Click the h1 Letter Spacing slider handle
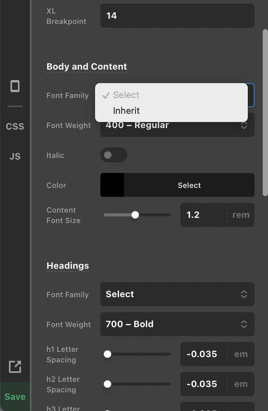Viewport: 268px width, 411px height. 107,354
